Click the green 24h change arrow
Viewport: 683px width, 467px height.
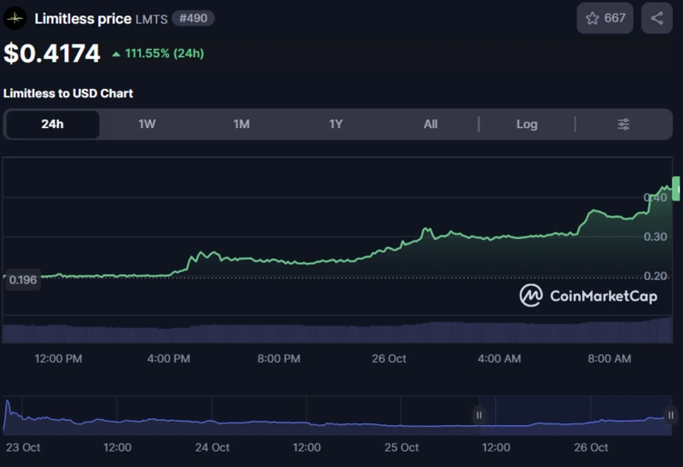coord(116,54)
